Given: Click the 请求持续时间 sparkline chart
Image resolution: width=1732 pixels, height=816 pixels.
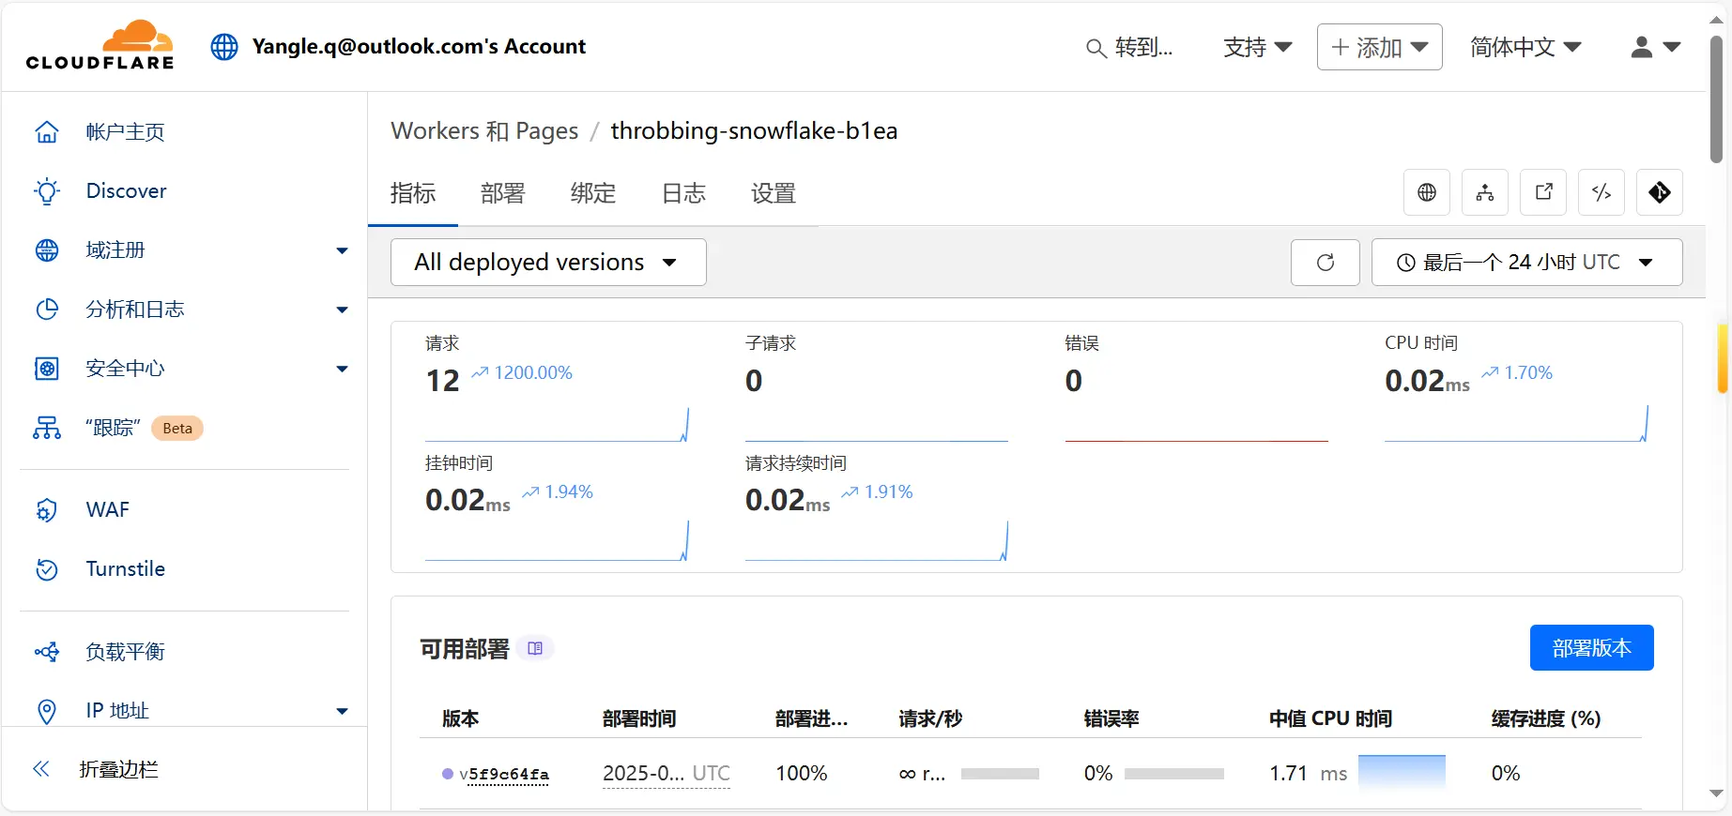Looking at the screenshot, I should coord(877,543).
